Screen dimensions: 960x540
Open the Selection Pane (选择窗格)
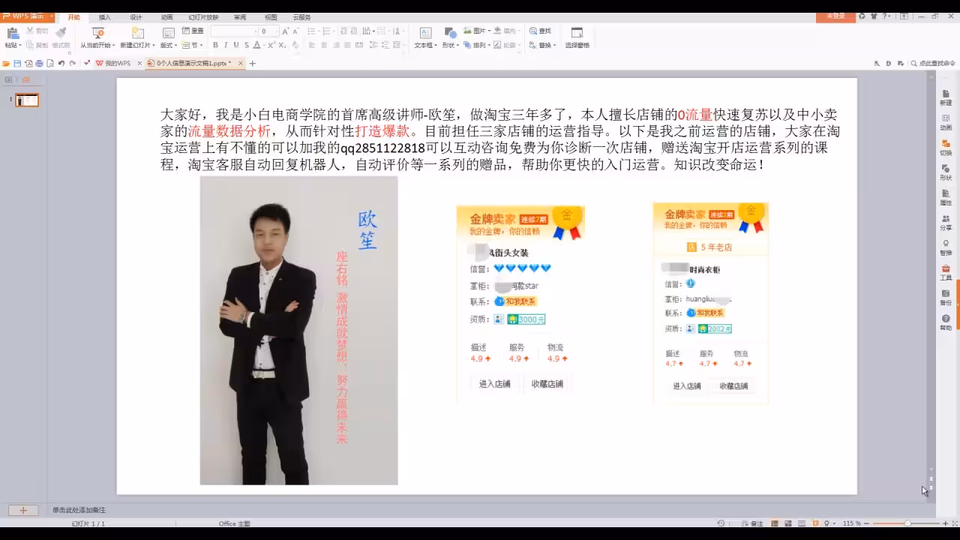pos(577,37)
